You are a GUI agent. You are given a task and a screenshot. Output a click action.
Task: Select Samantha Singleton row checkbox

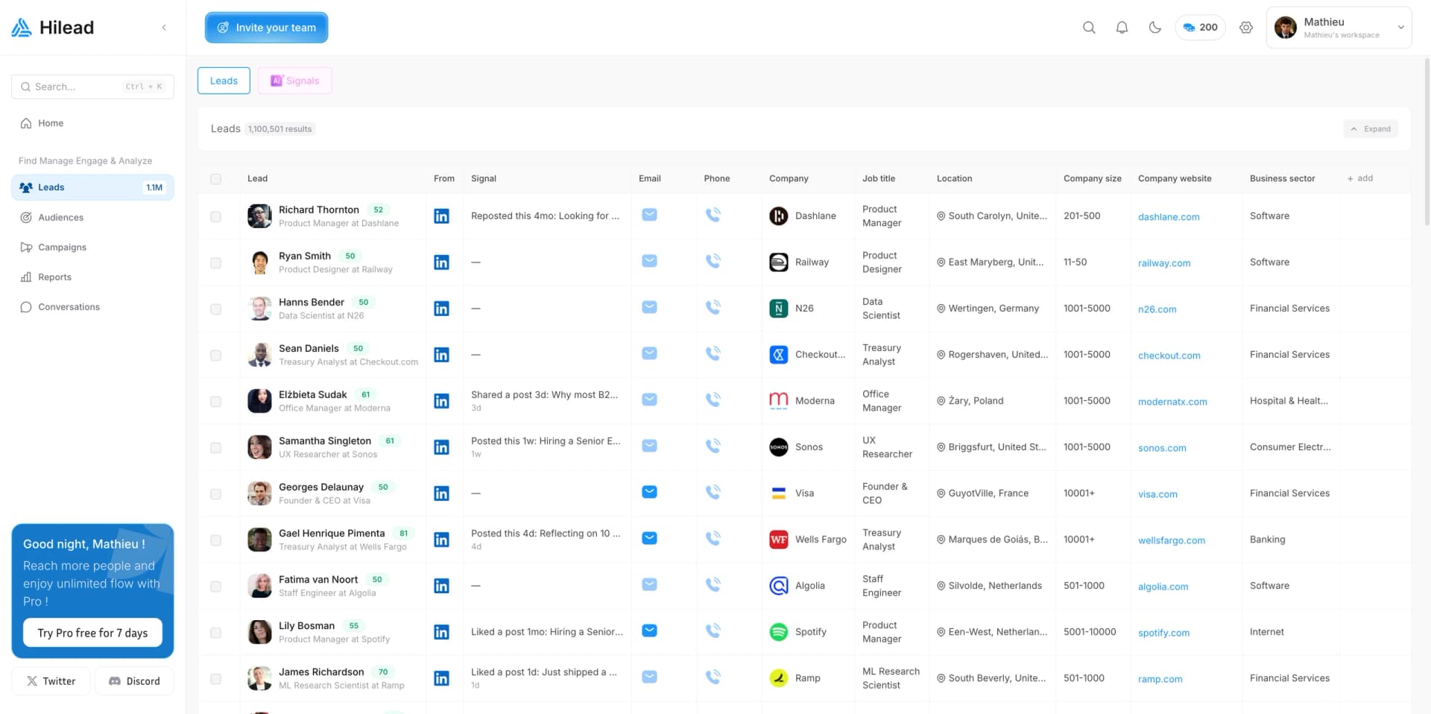click(x=215, y=448)
